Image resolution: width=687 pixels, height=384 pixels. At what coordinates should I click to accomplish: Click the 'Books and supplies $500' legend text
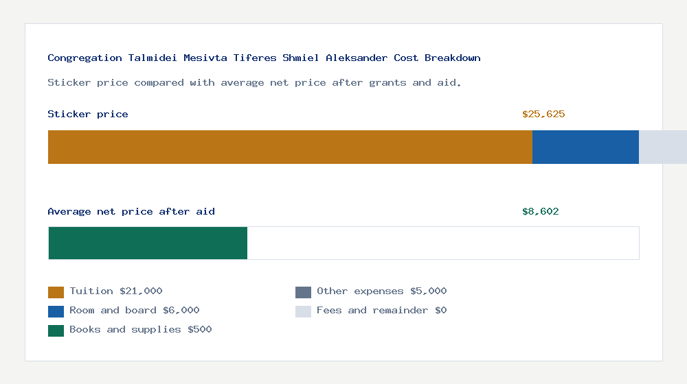click(x=141, y=330)
